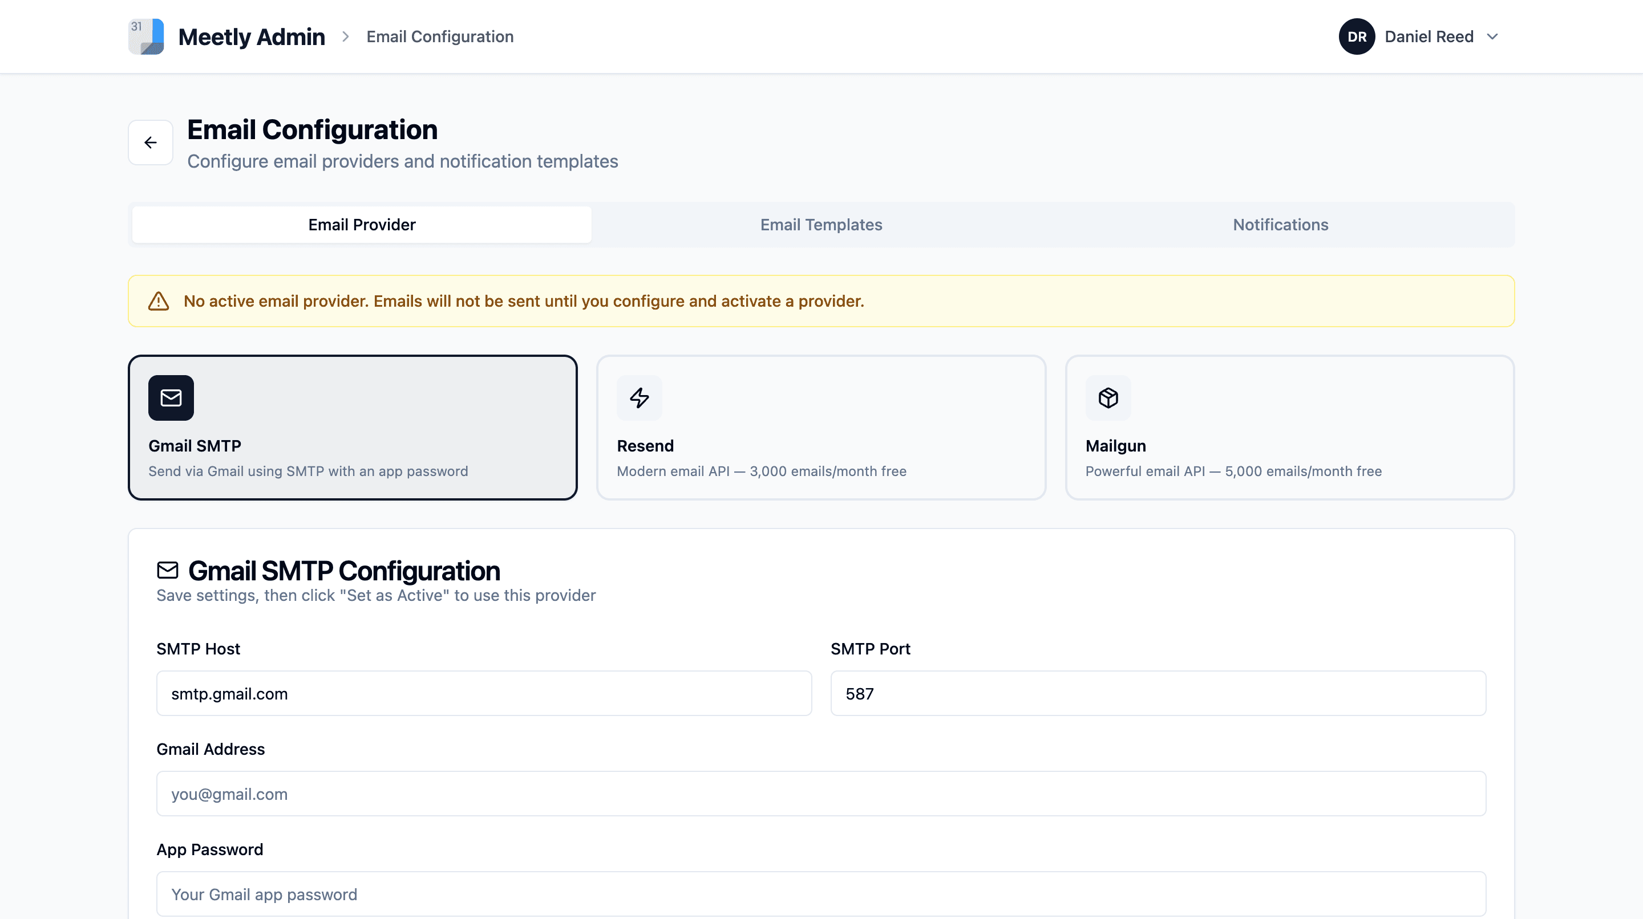This screenshot has height=919, width=1643.
Task: Open the Daniel Reed user menu
Action: [x=1419, y=36]
